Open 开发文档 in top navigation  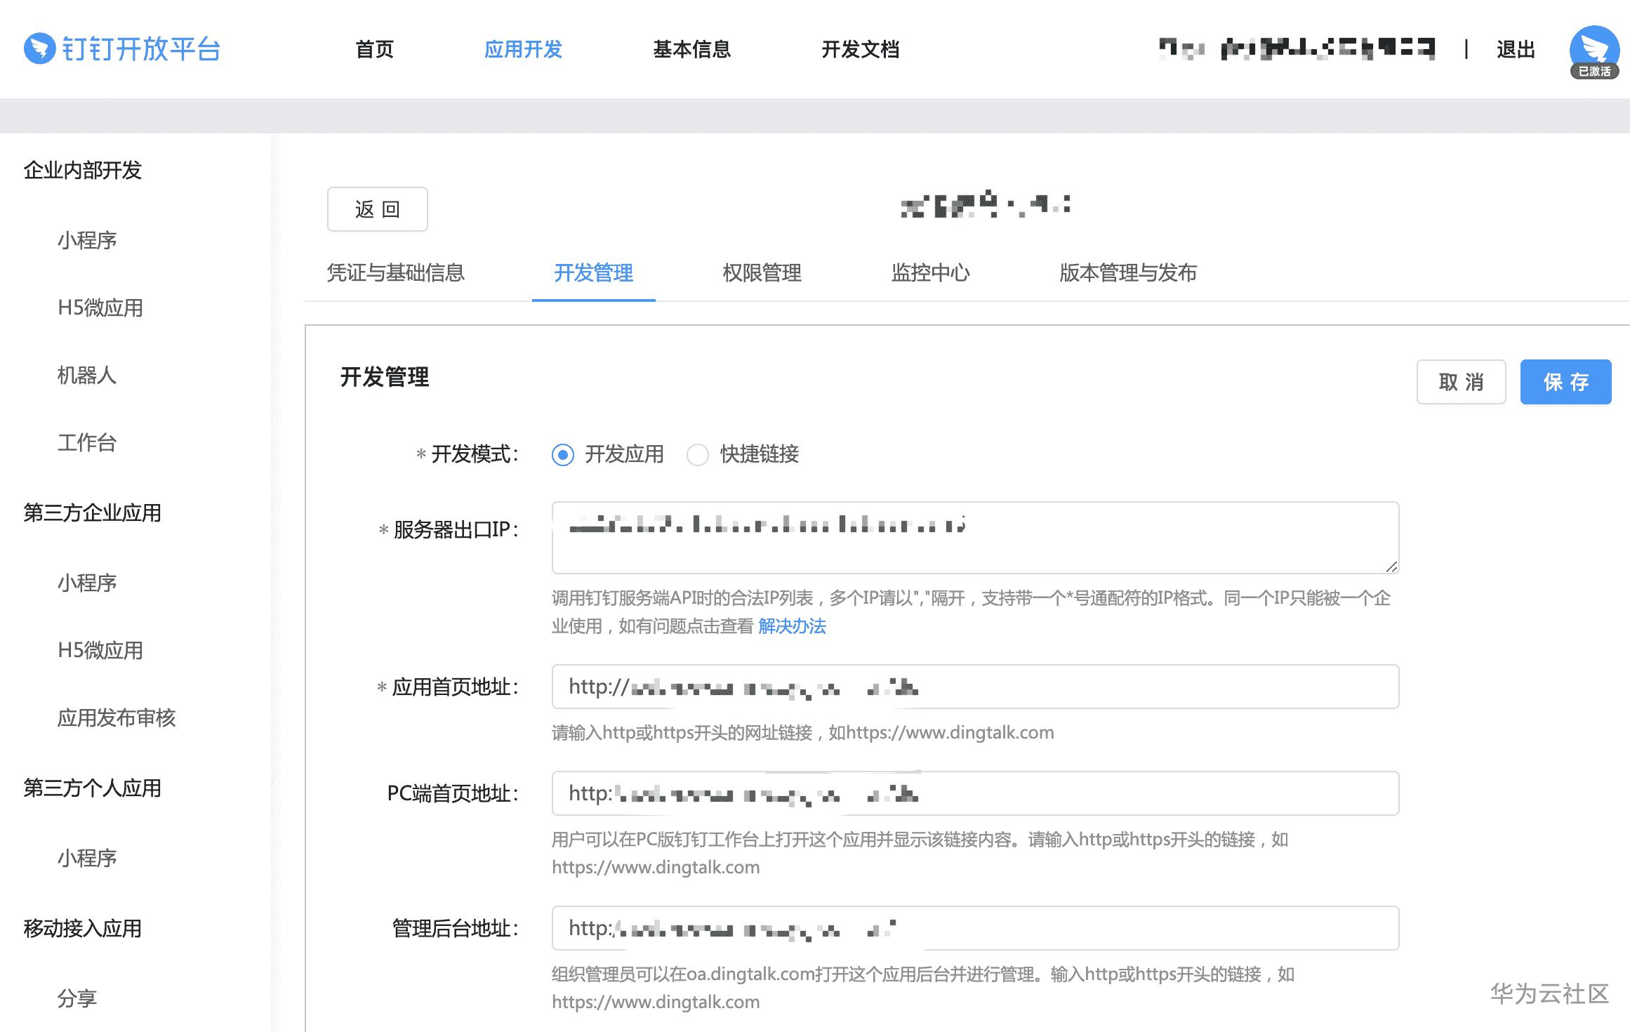tap(860, 50)
